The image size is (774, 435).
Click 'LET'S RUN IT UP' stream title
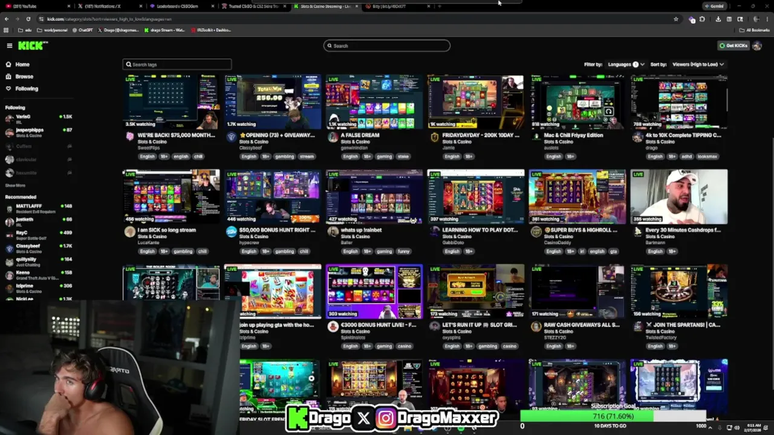pyautogui.click(x=480, y=325)
